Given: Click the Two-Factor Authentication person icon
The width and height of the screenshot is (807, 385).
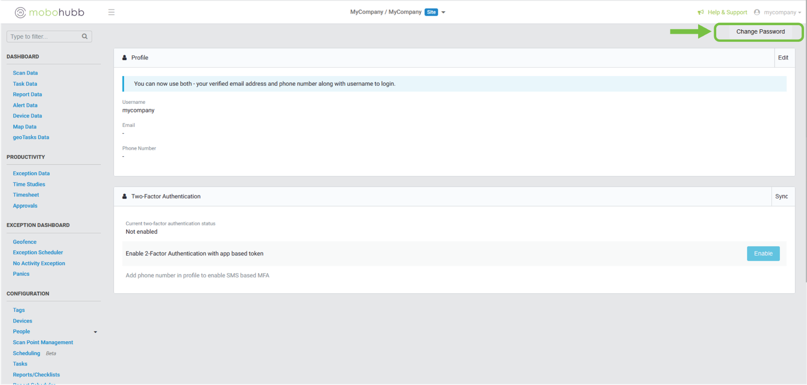Looking at the screenshot, I should (x=125, y=197).
